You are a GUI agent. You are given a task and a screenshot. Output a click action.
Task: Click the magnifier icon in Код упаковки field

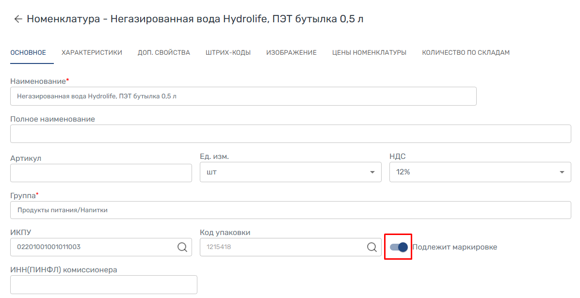pyautogui.click(x=371, y=247)
